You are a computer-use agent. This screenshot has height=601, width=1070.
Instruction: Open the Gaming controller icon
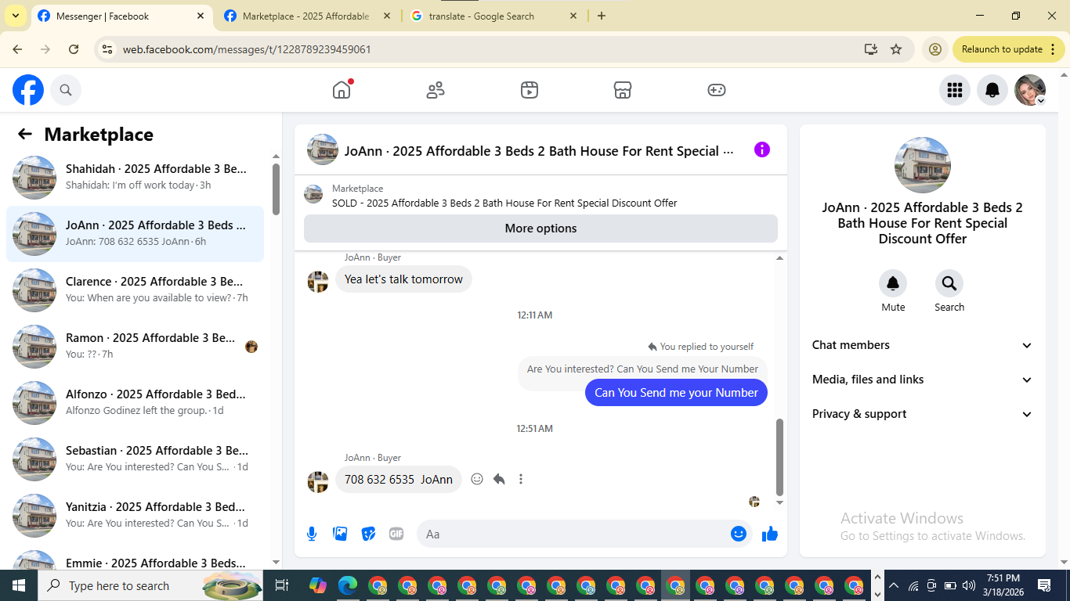(717, 90)
